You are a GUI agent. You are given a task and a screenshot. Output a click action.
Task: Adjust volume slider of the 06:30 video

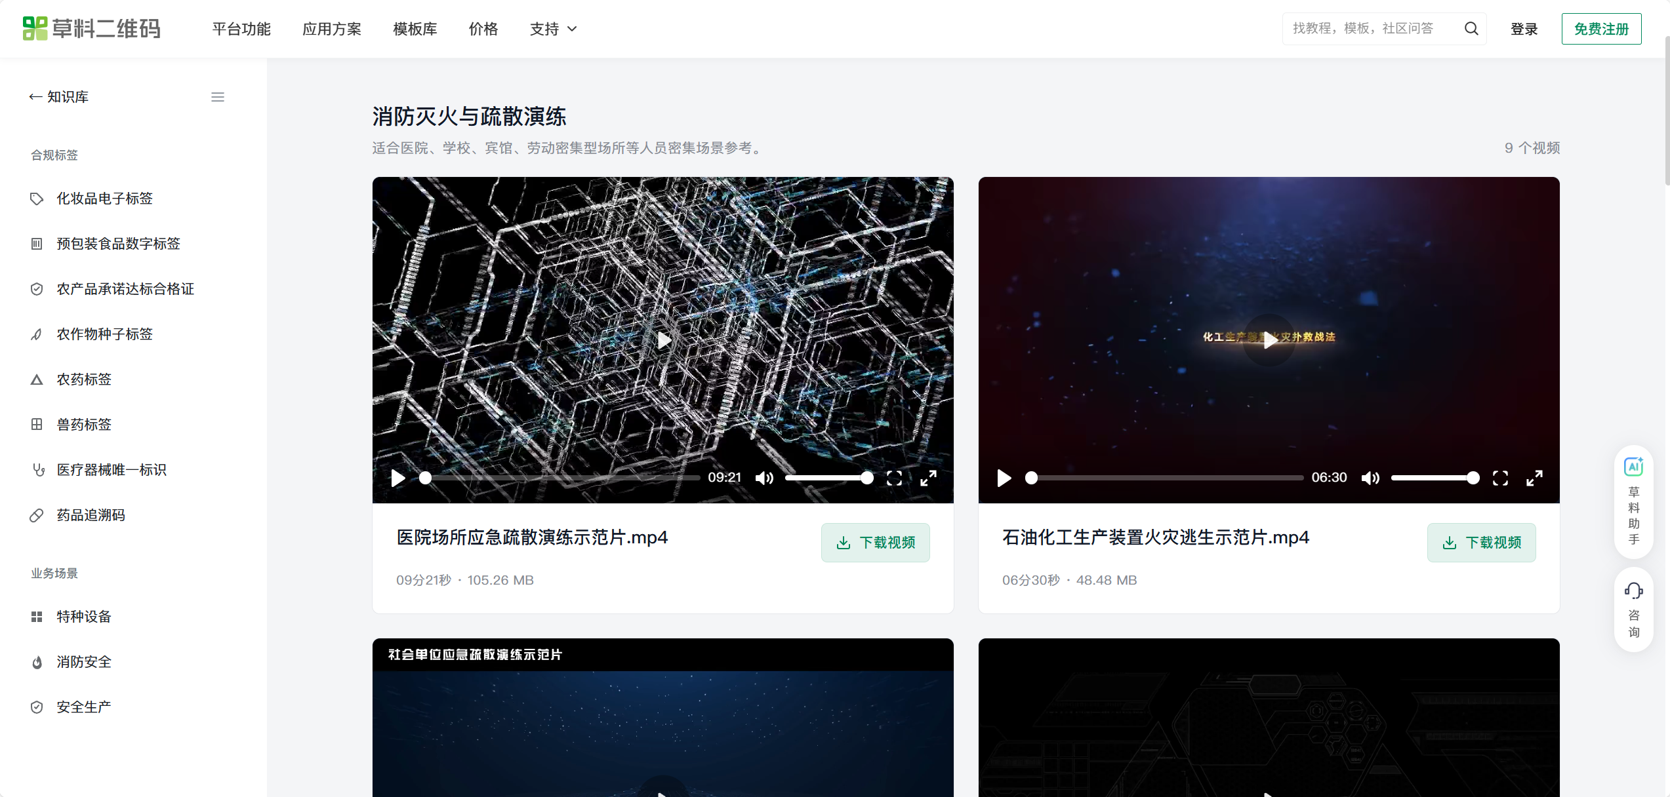[1435, 478]
